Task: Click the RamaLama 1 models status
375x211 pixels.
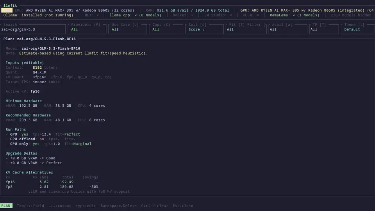Action: (x=295, y=15)
